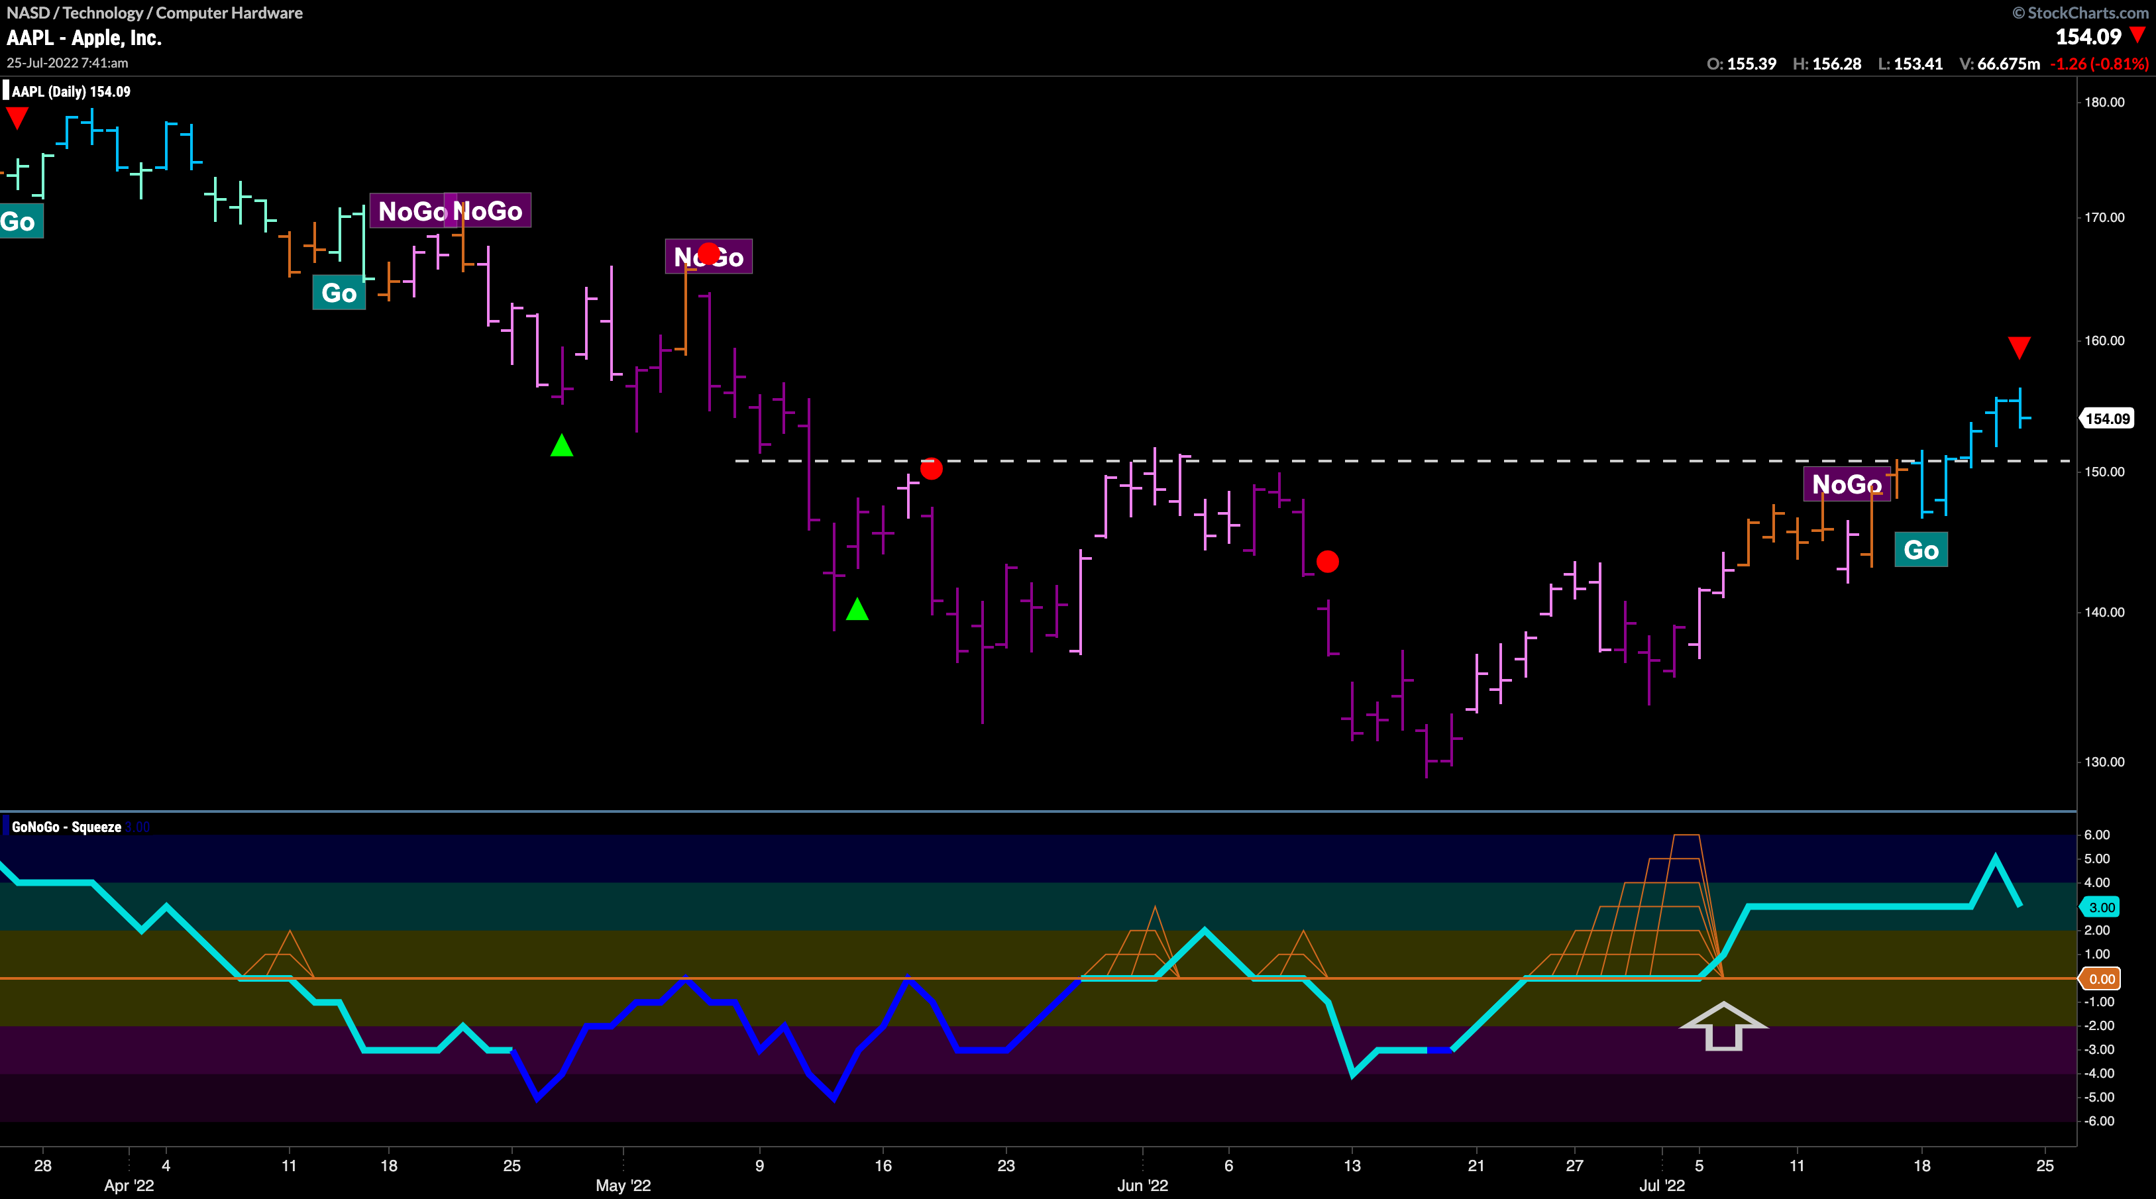This screenshot has width=2156, height=1199.
Task: Click the July NoGo label near the dashed line
Action: tap(1847, 484)
